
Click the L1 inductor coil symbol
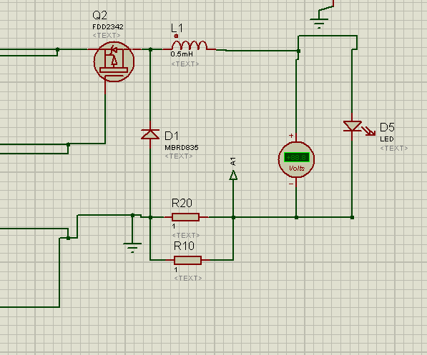[190, 46]
